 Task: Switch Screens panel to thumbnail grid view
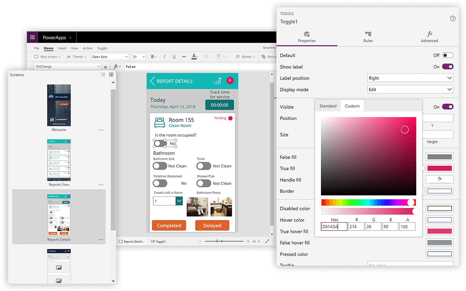point(111,75)
